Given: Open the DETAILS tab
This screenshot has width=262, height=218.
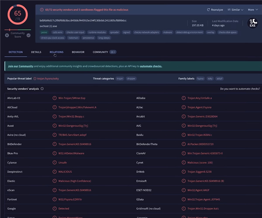Looking at the screenshot, I should tap(36, 52).
